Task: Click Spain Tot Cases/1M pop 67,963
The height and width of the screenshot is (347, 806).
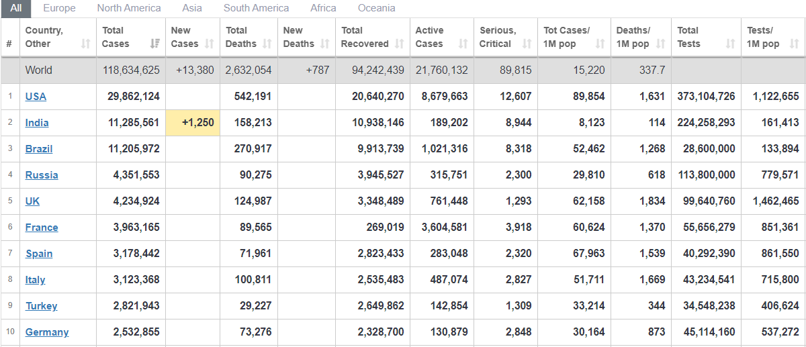Action: pyautogui.click(x=588, y=253)
